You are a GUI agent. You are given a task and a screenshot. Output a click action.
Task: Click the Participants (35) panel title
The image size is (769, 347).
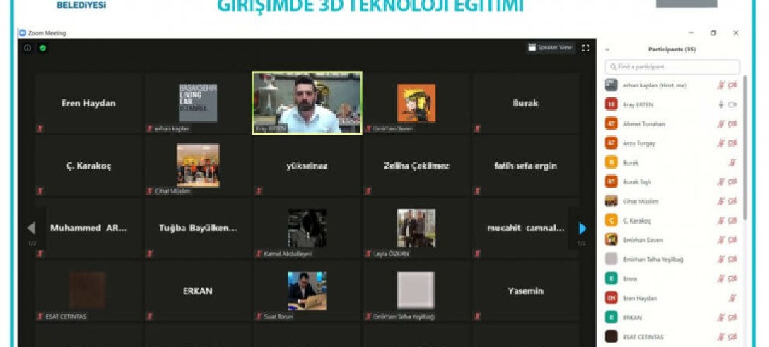pos(672,49)
